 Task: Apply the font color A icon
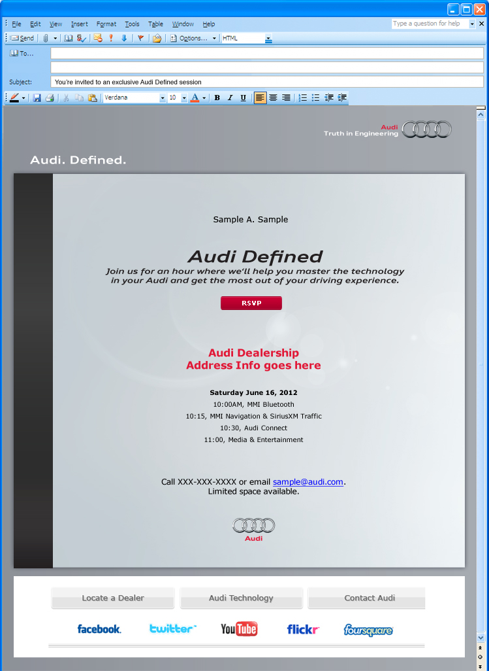tap(195, 97)
